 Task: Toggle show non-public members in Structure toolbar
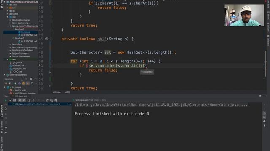(x=28, y=83)
